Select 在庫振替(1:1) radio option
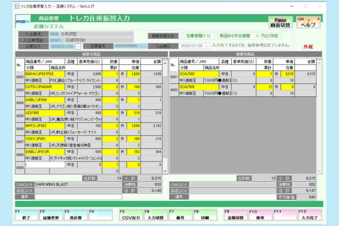The height and width of the screenshot is (226, 339). [183, 36]
